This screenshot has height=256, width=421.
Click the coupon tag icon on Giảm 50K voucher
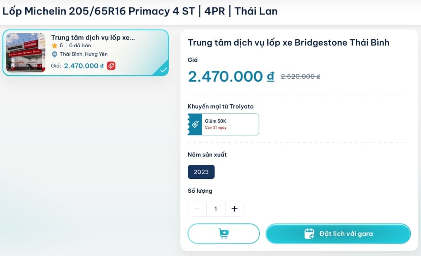click(195, 124)
